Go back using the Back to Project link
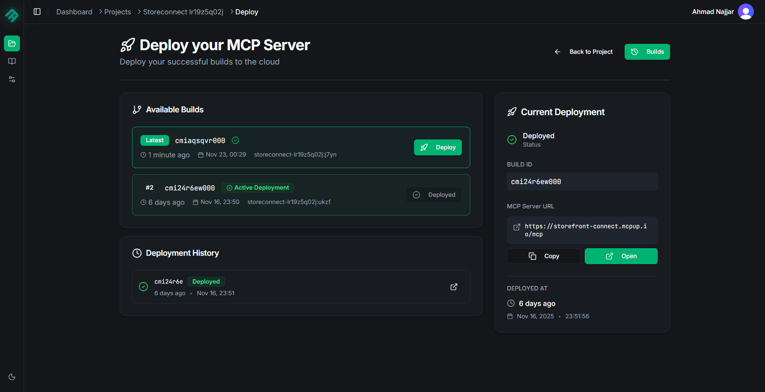 (x=591, y=52)
